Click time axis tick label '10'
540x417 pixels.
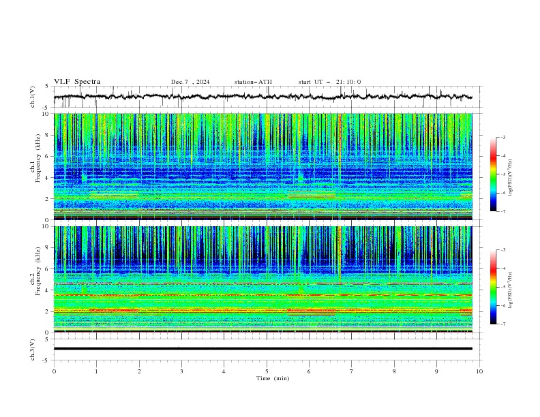click(x=479, y=371)
